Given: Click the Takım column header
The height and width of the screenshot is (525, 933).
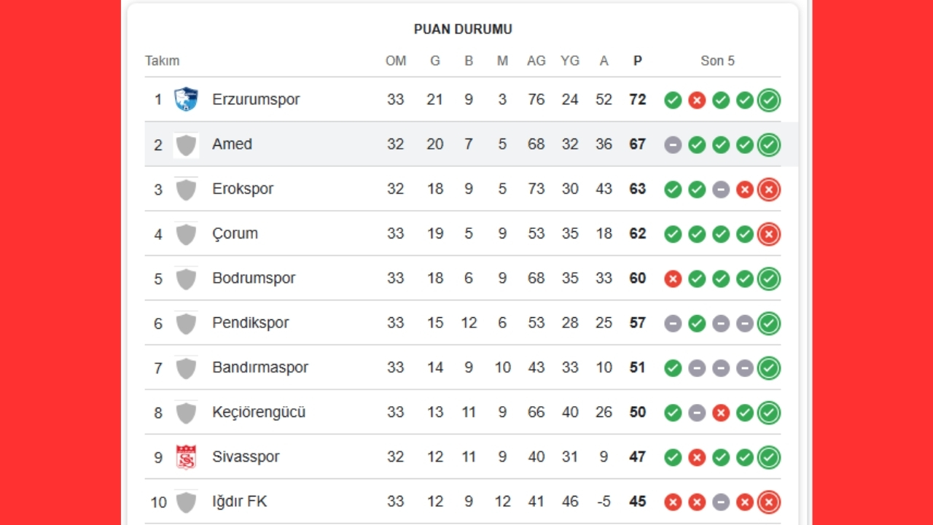Looking at the screenshot, I should coord(162,61).
